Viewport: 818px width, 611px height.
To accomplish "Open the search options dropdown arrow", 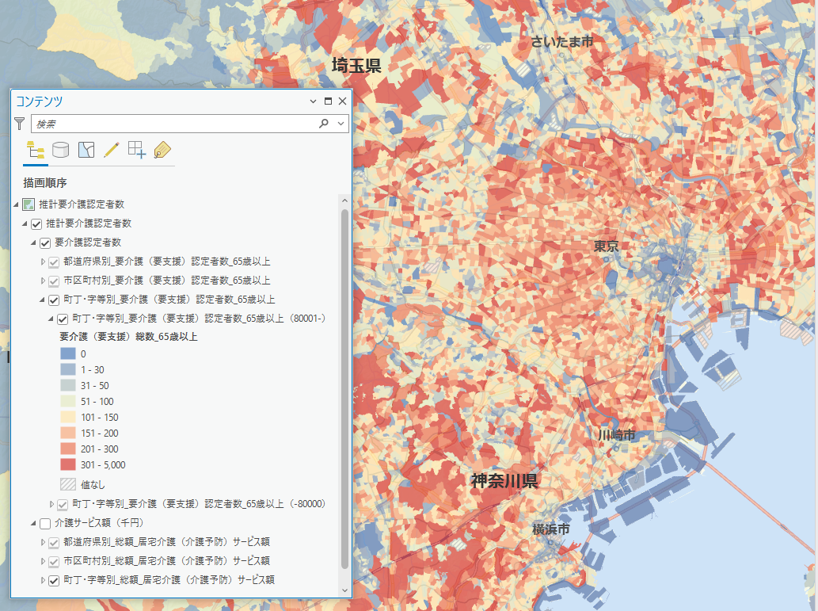I will 341,124.
